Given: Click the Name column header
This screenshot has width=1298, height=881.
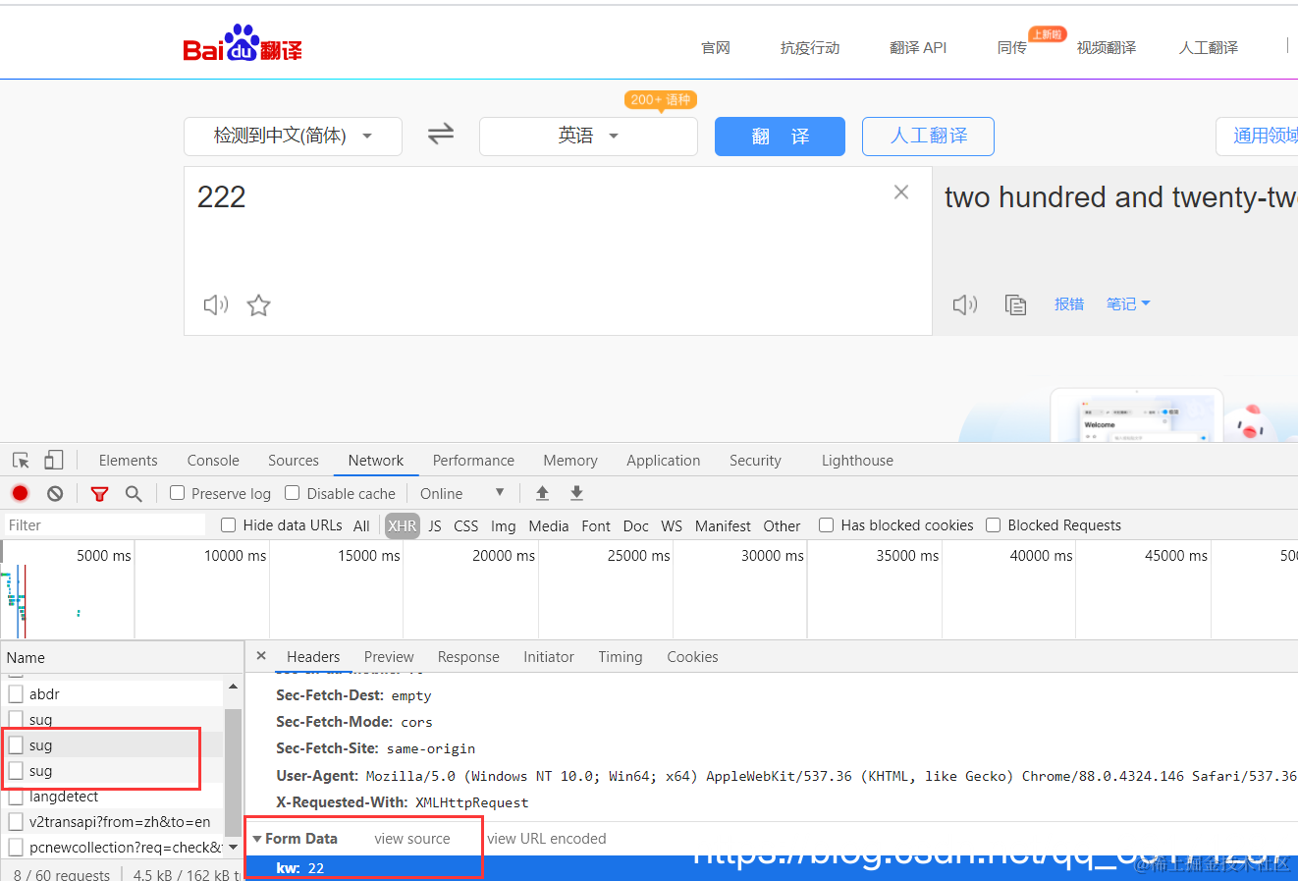Looking at the screenshot, I should coord(122,657).
